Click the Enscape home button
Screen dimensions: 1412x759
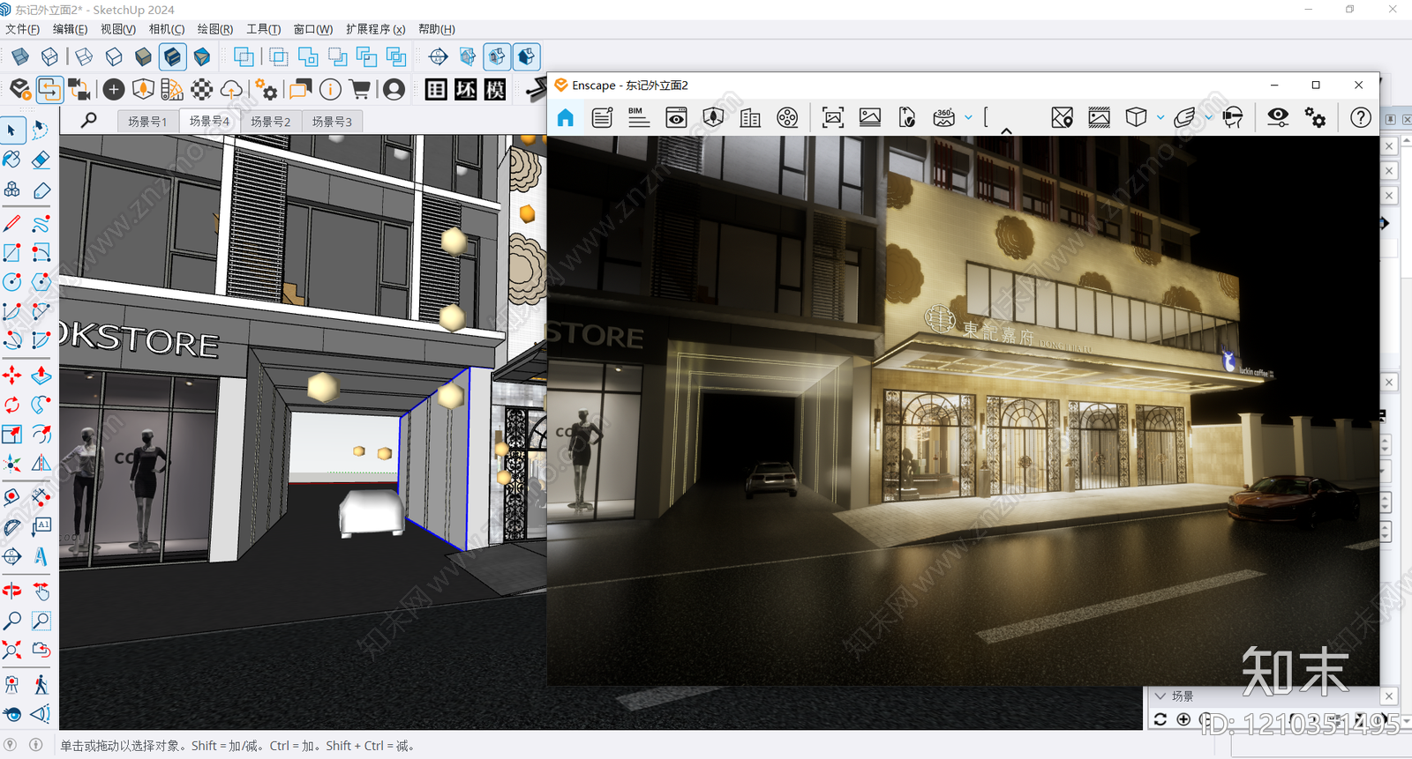click(566, 117)
